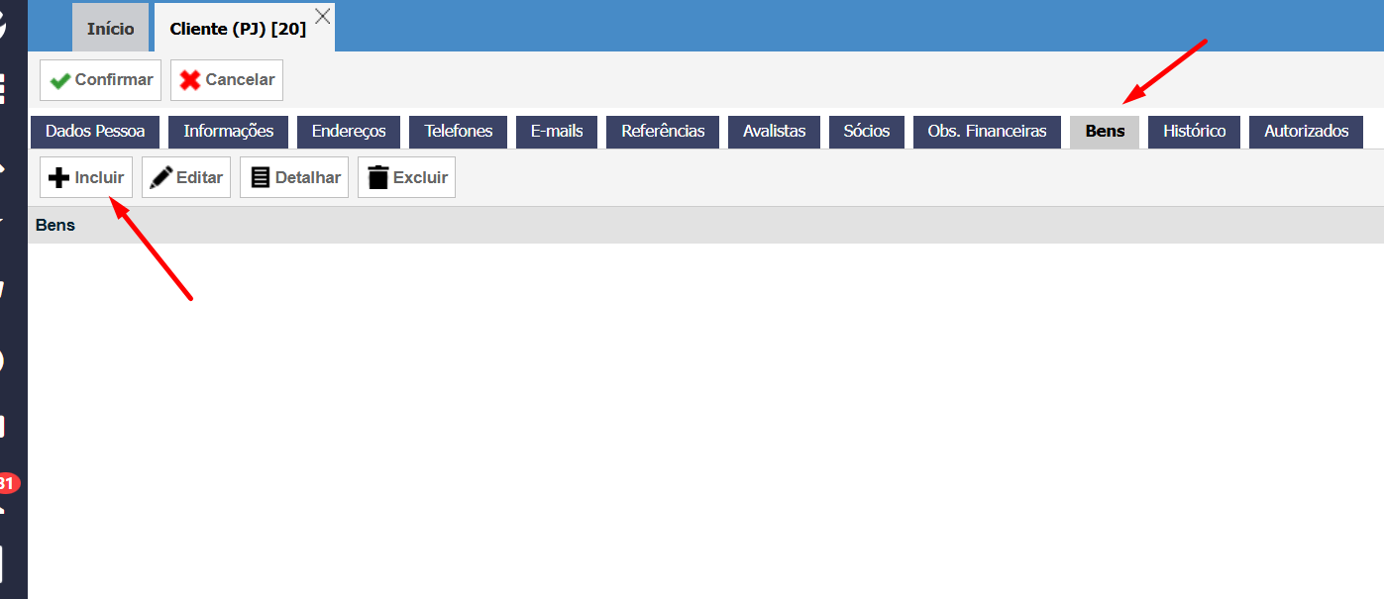Select the Telefones tab

pyautogui.click(x=459, y=132)
